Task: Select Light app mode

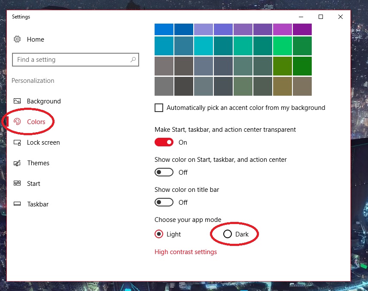Action: coord(159,234)
